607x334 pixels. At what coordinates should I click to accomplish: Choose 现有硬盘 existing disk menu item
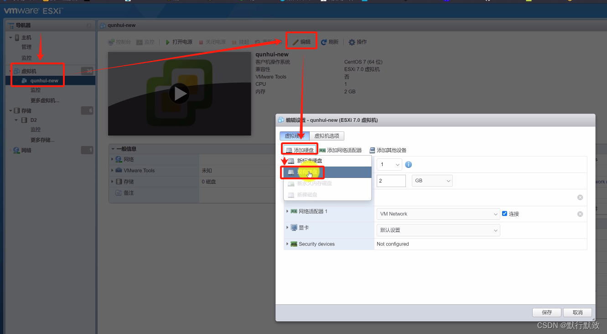pyautogui.click(x=327, y=172)
